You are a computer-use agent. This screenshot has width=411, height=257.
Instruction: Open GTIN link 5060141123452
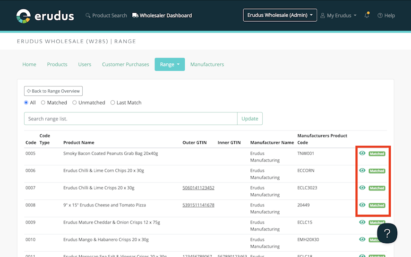pyautogui.click(x=198, y=188)
